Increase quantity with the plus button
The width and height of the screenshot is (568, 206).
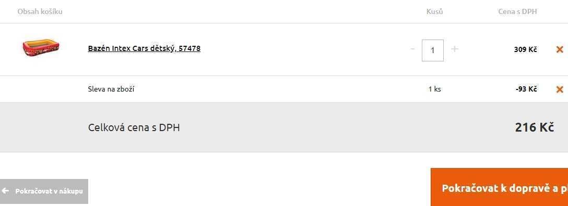click(455, 49)
